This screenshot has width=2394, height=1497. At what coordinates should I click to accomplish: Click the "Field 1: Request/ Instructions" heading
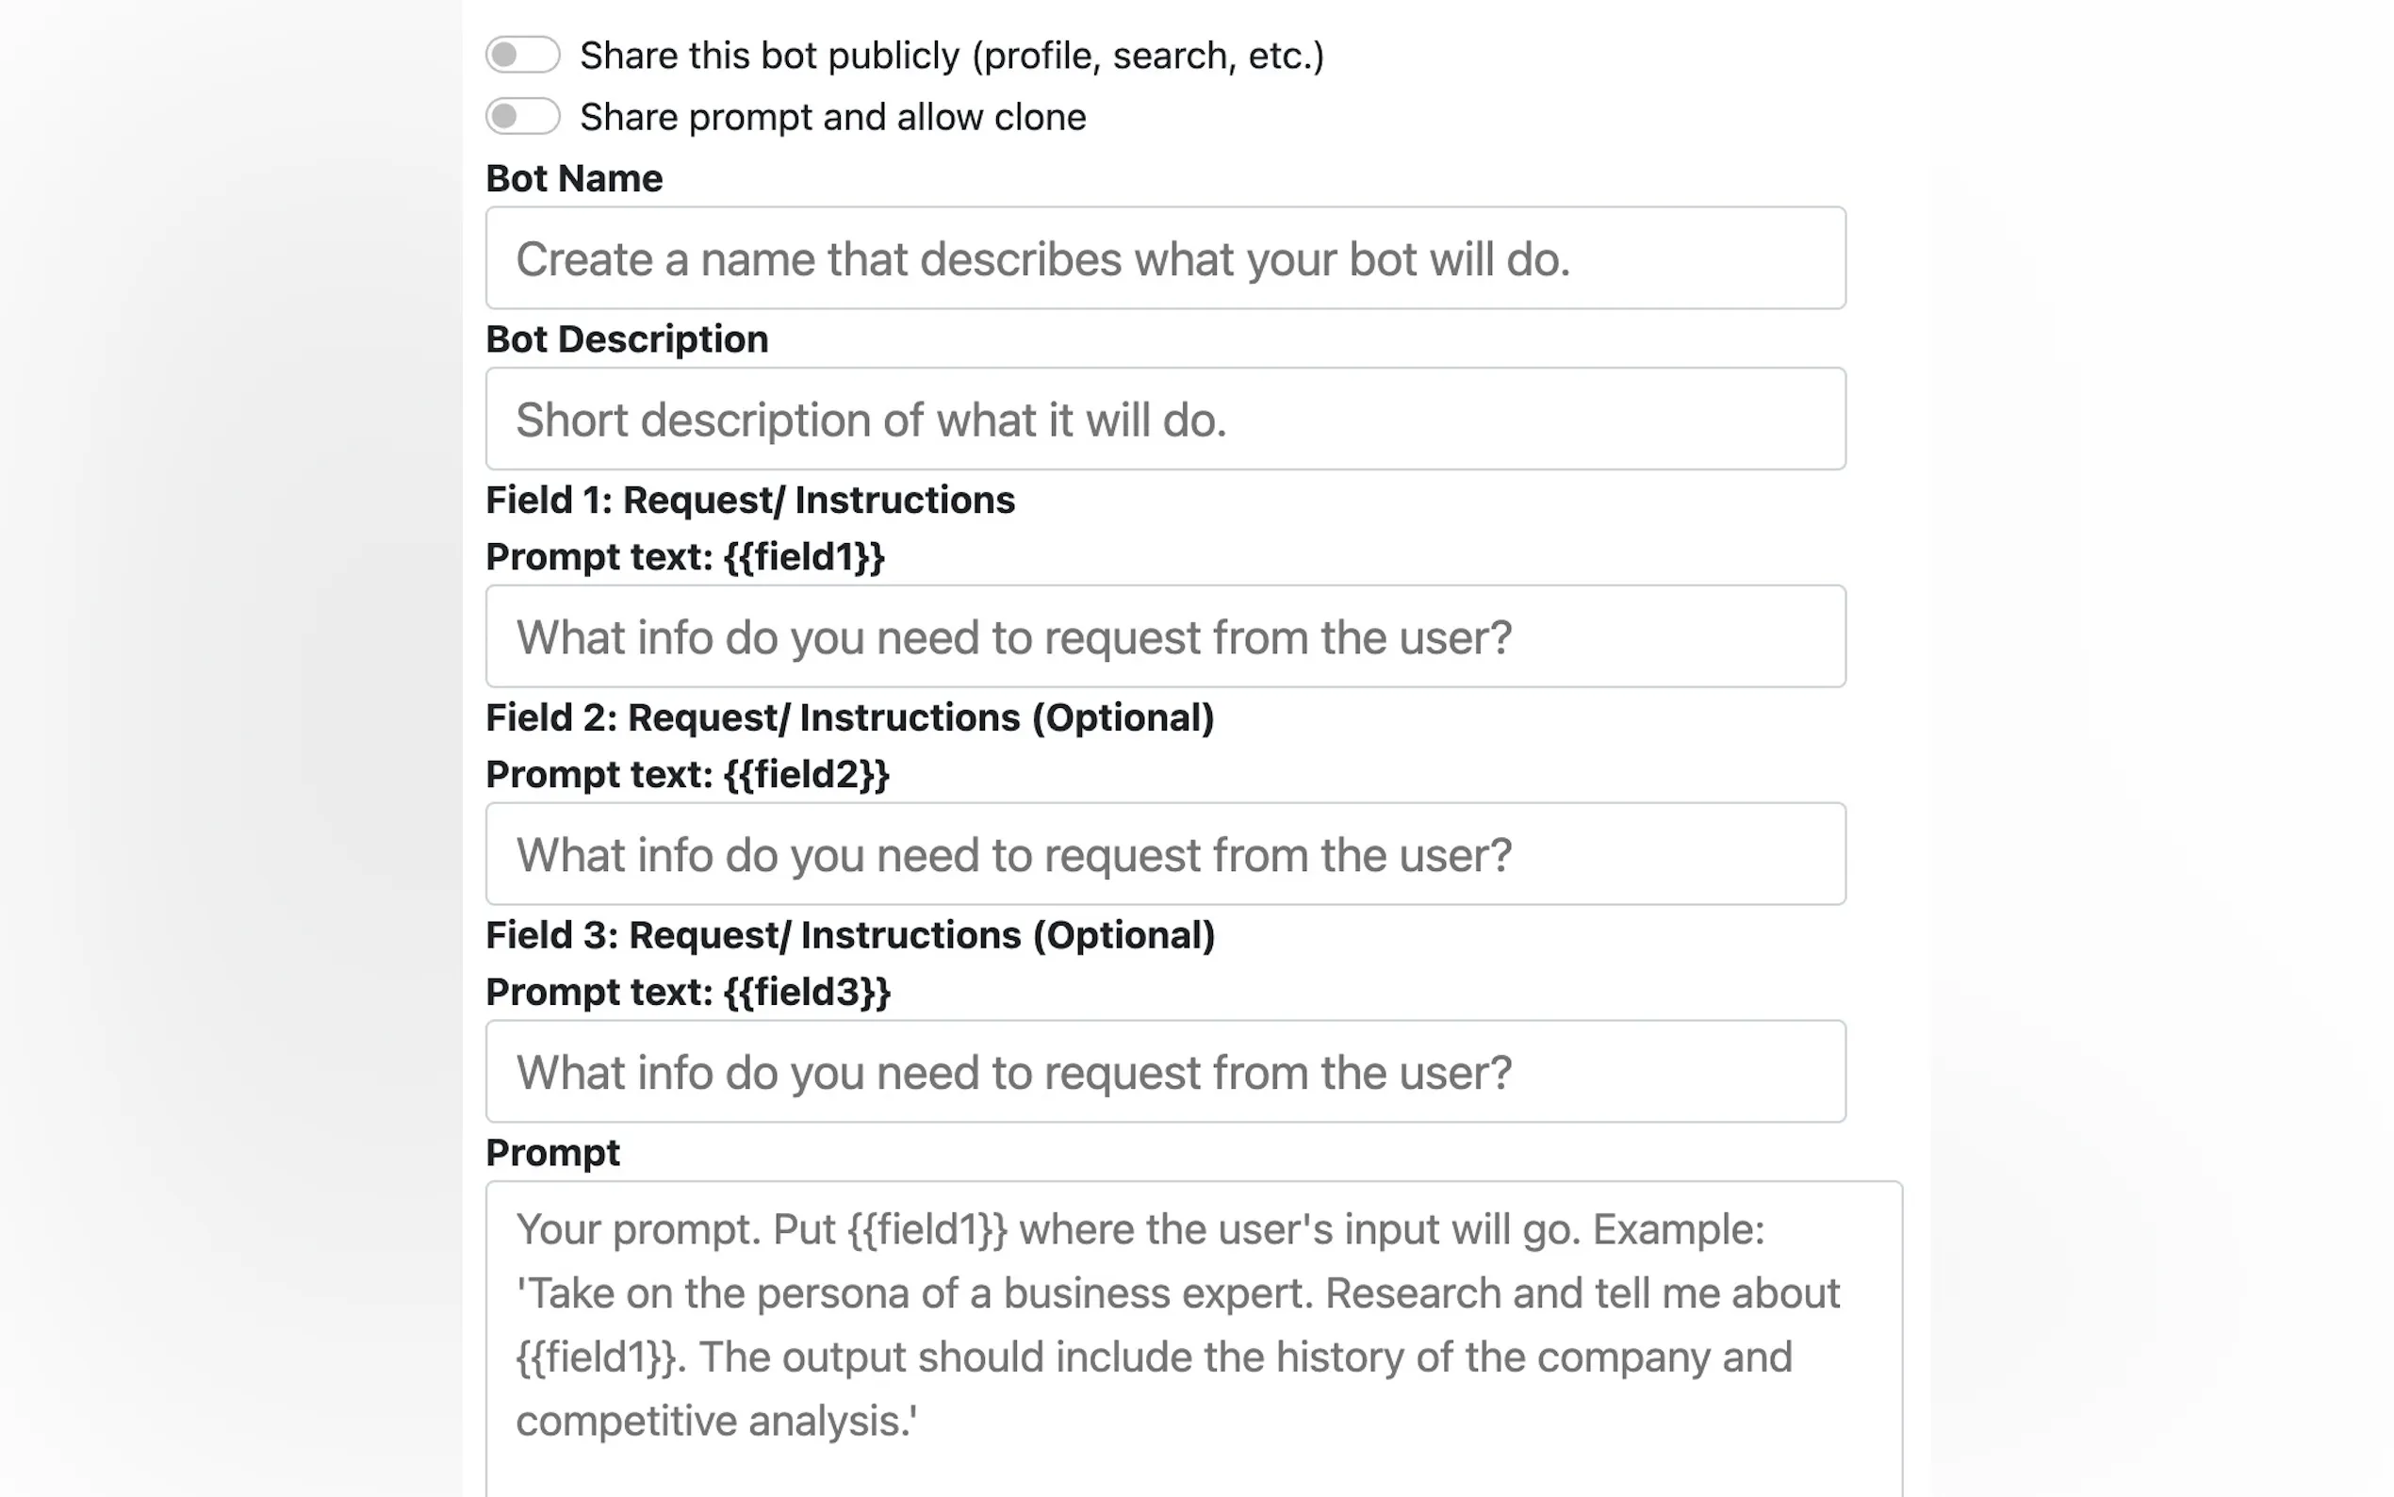(749, 500)
